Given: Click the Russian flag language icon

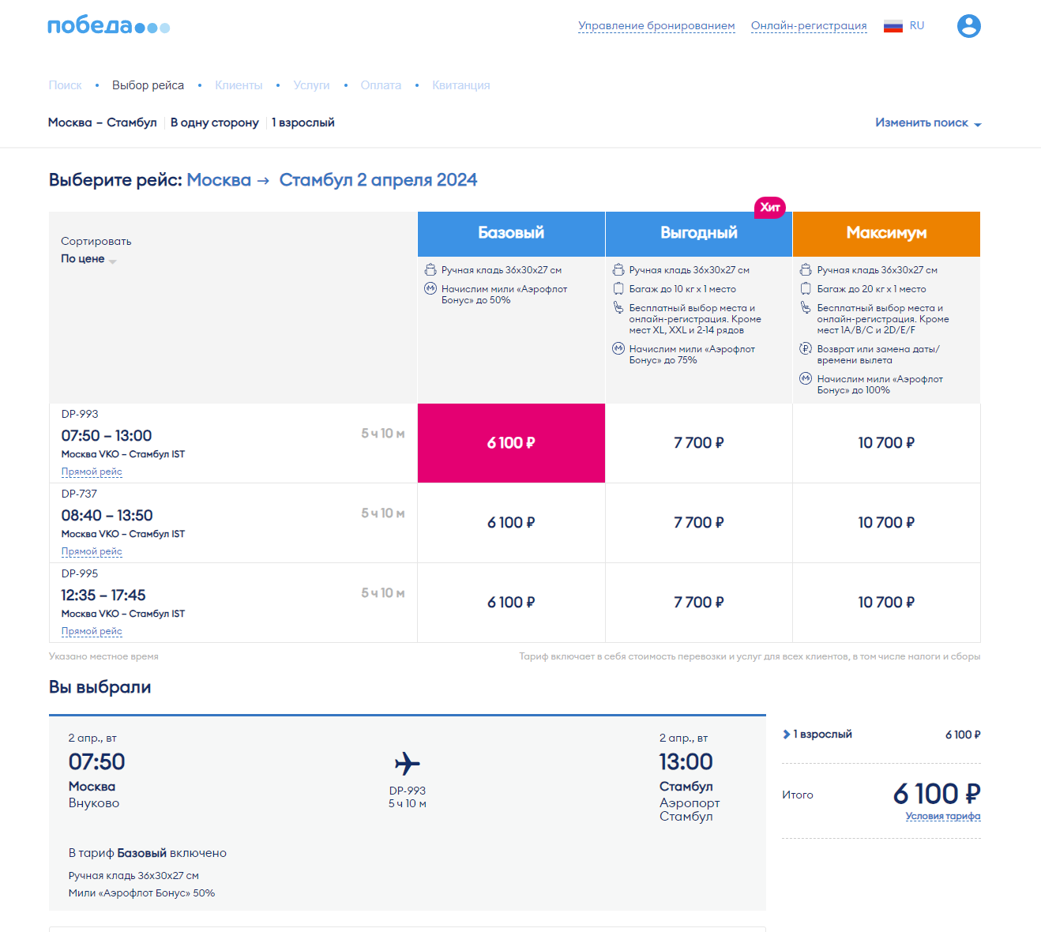Looking at the screenshot, I should click(x=893, y=26).
